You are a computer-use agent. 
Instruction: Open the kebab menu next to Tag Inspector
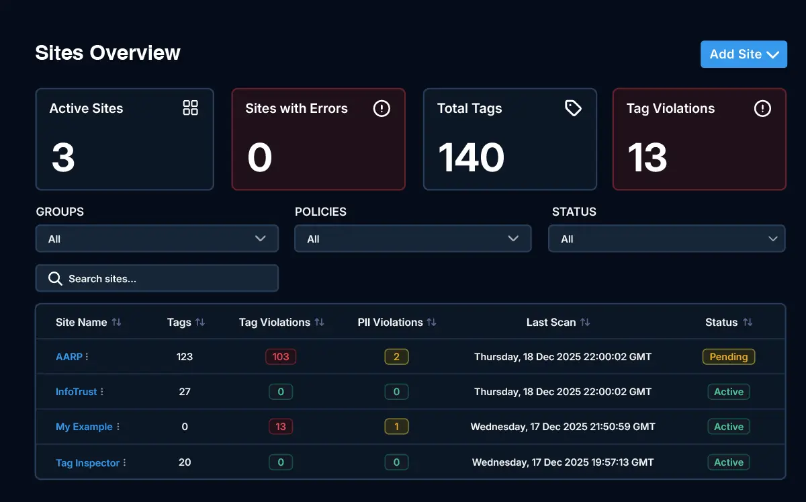[125, 463]
